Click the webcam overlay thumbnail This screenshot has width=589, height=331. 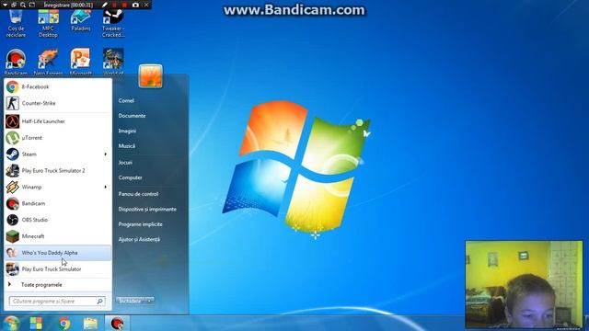(524, 284)
